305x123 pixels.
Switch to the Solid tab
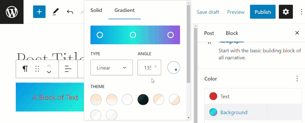[96, 10]
